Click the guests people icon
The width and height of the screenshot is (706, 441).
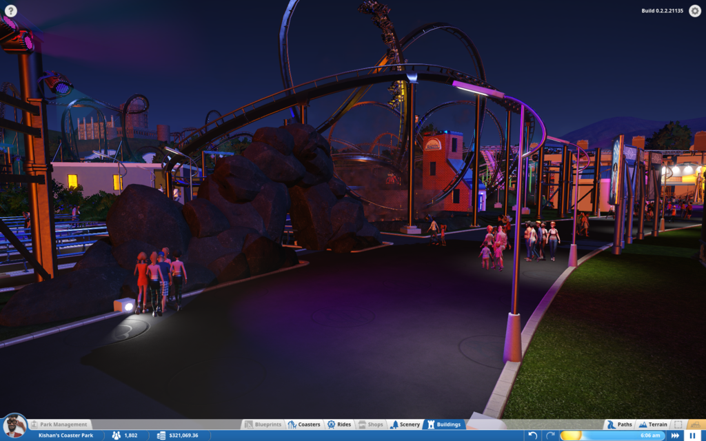pyautogui.click(x=116, y=435)
